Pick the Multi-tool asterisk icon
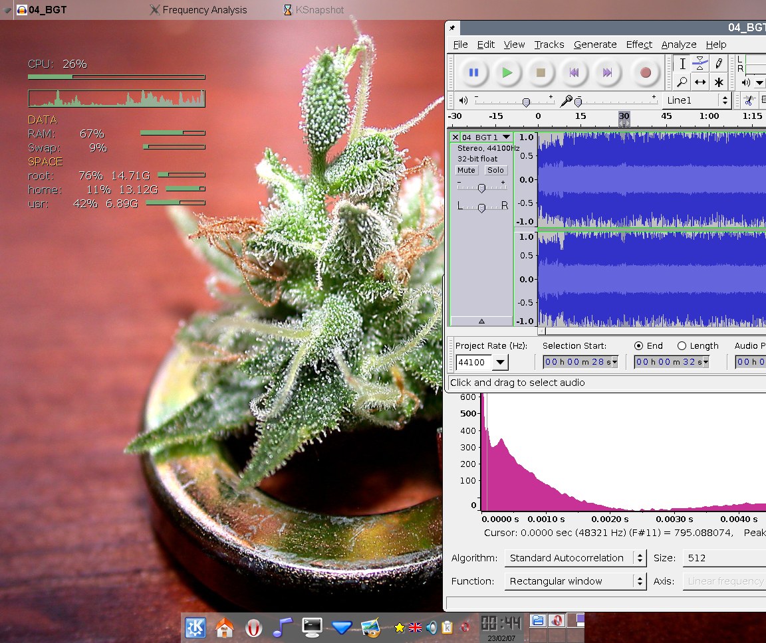This screenshot has width=766, height=643. pyautogui.click(x=719, y=82)
